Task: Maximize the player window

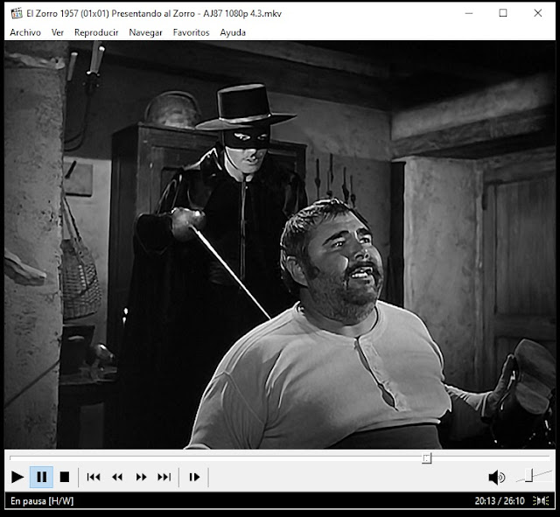Action: click(503, 13)
